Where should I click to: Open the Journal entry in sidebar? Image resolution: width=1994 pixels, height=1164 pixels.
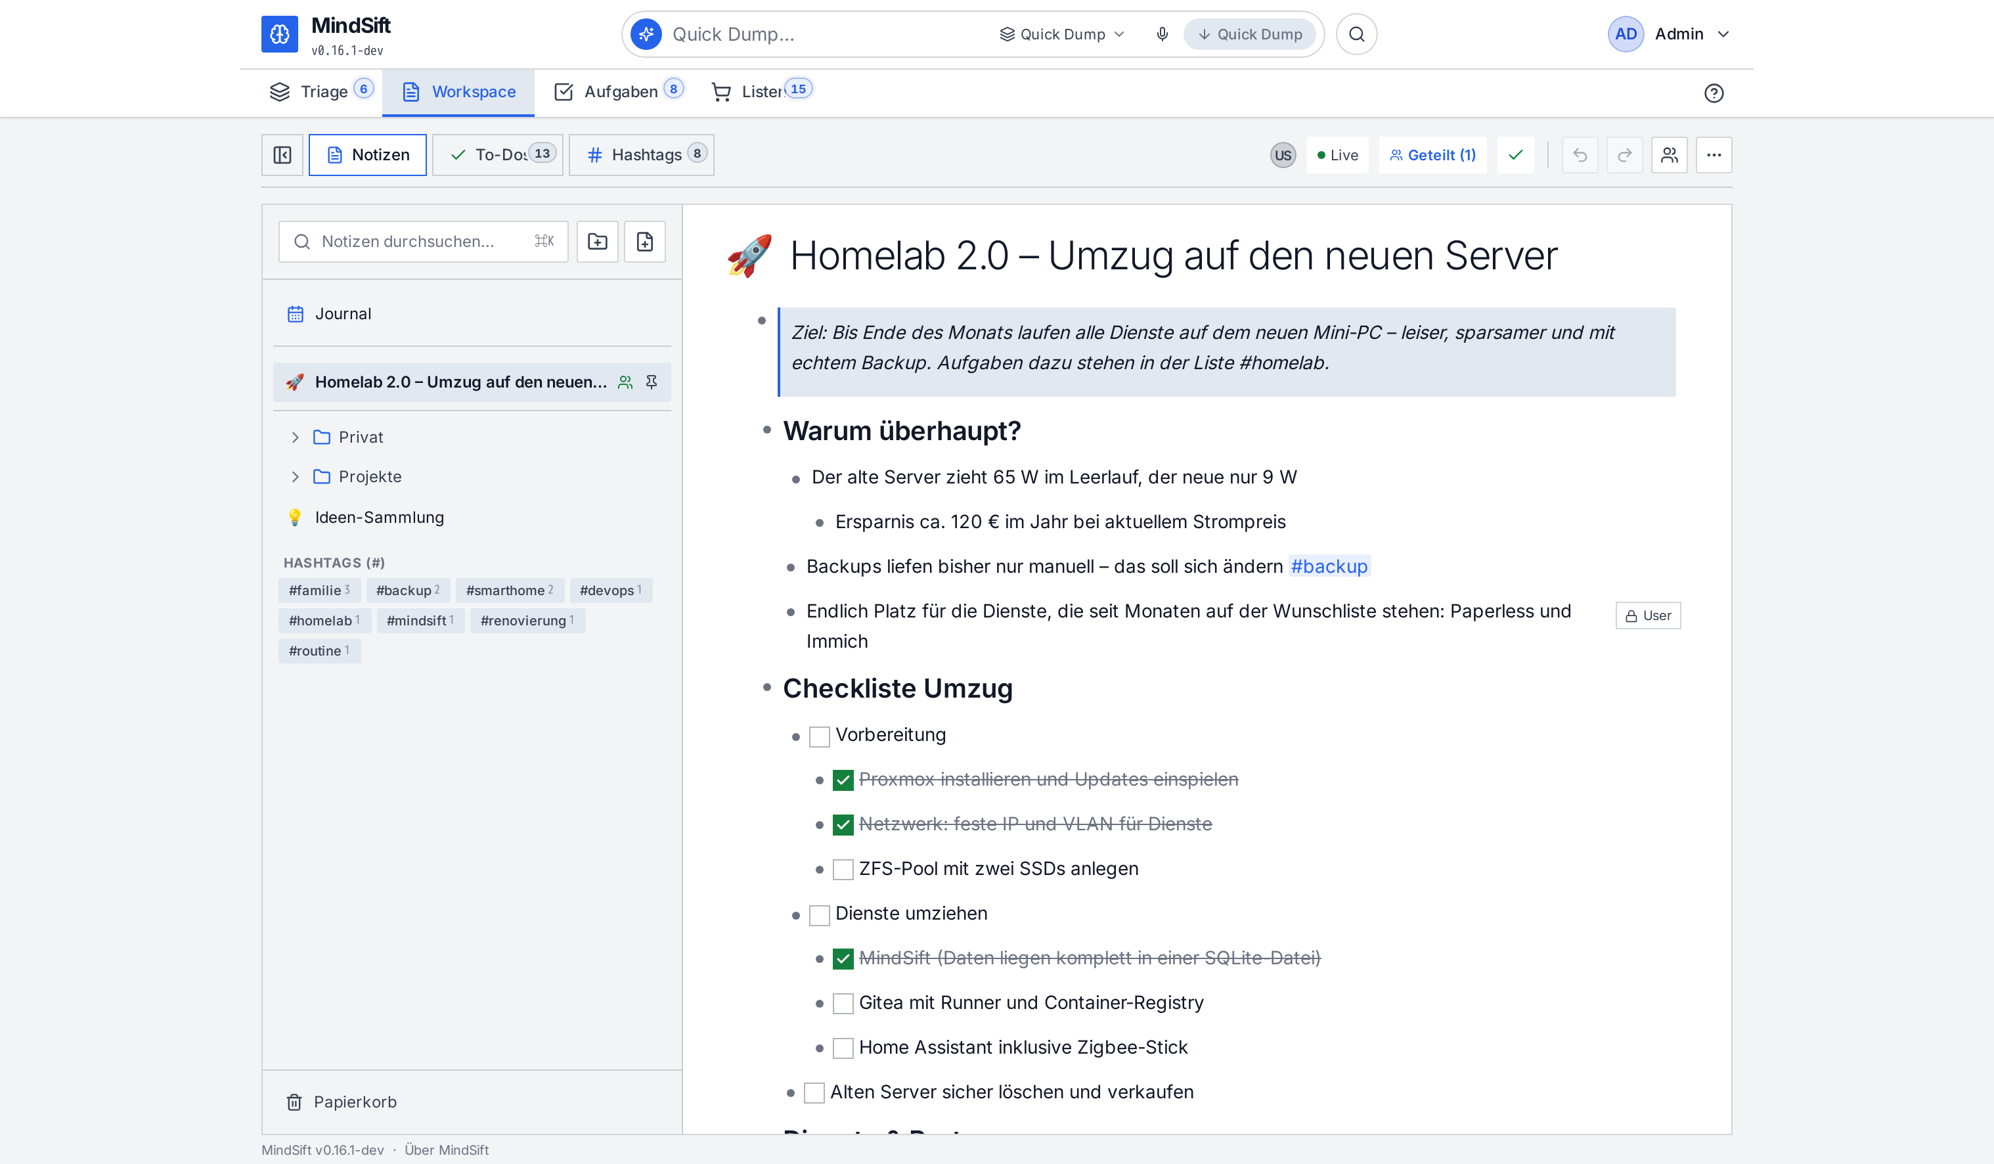click(472, 314)
